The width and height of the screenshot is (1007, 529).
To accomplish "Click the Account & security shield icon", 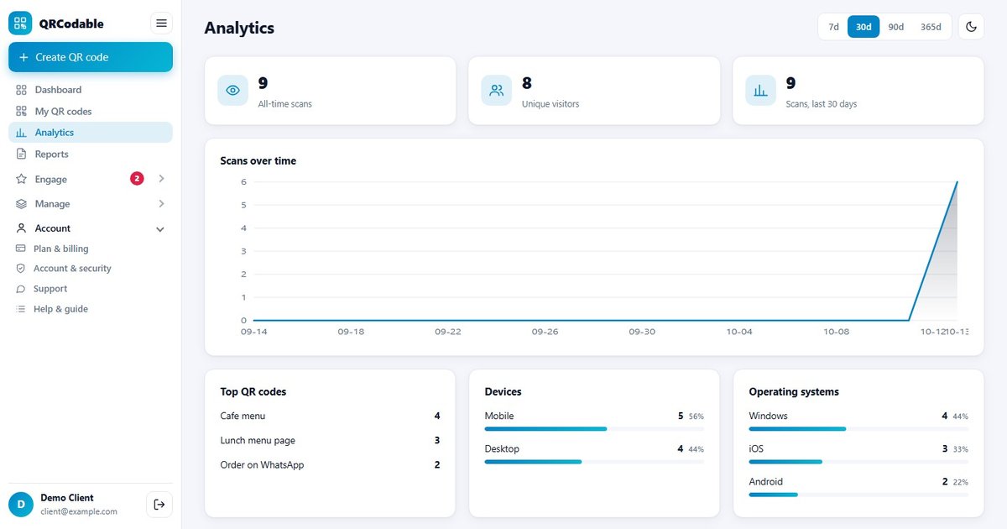I will pyautogui.click(x=21, y=269).
